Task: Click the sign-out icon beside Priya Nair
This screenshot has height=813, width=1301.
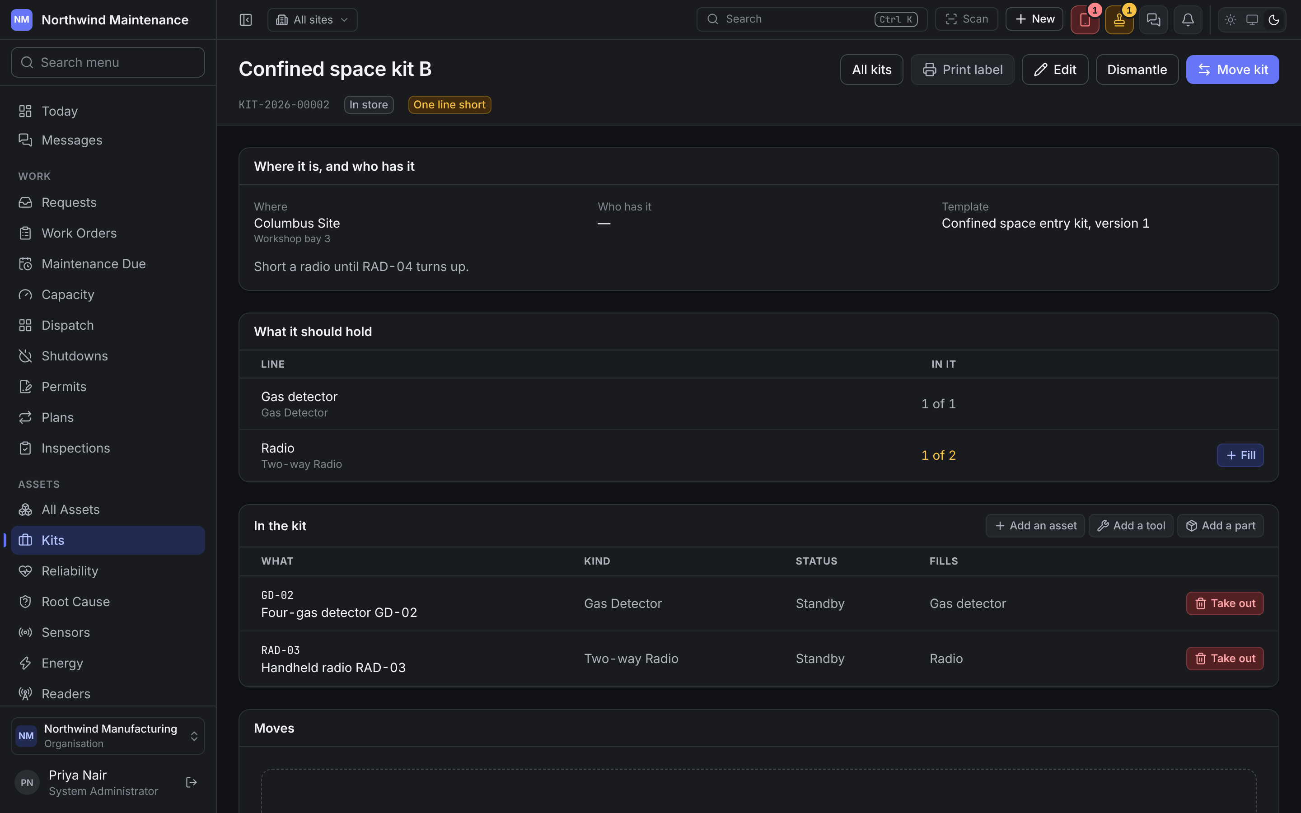Action: click(x=192, y=782)
